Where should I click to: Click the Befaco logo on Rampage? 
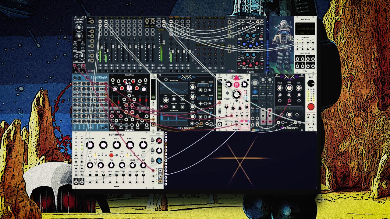pyautogui.click(x=129, y=130)
